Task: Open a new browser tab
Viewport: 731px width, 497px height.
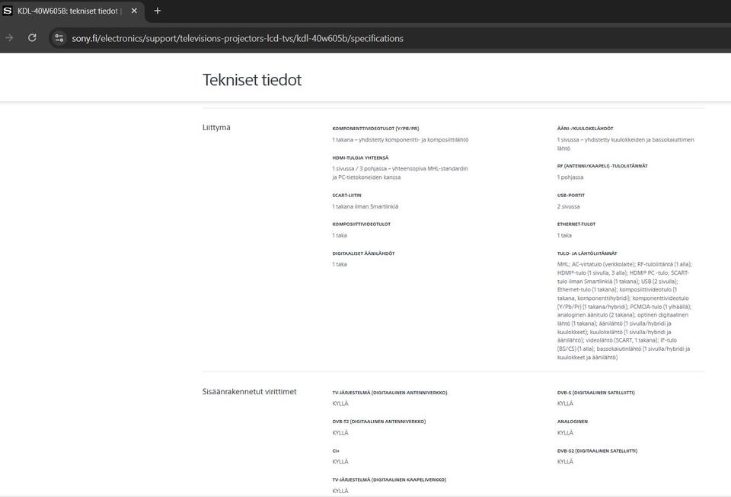Action: [158, 11]
